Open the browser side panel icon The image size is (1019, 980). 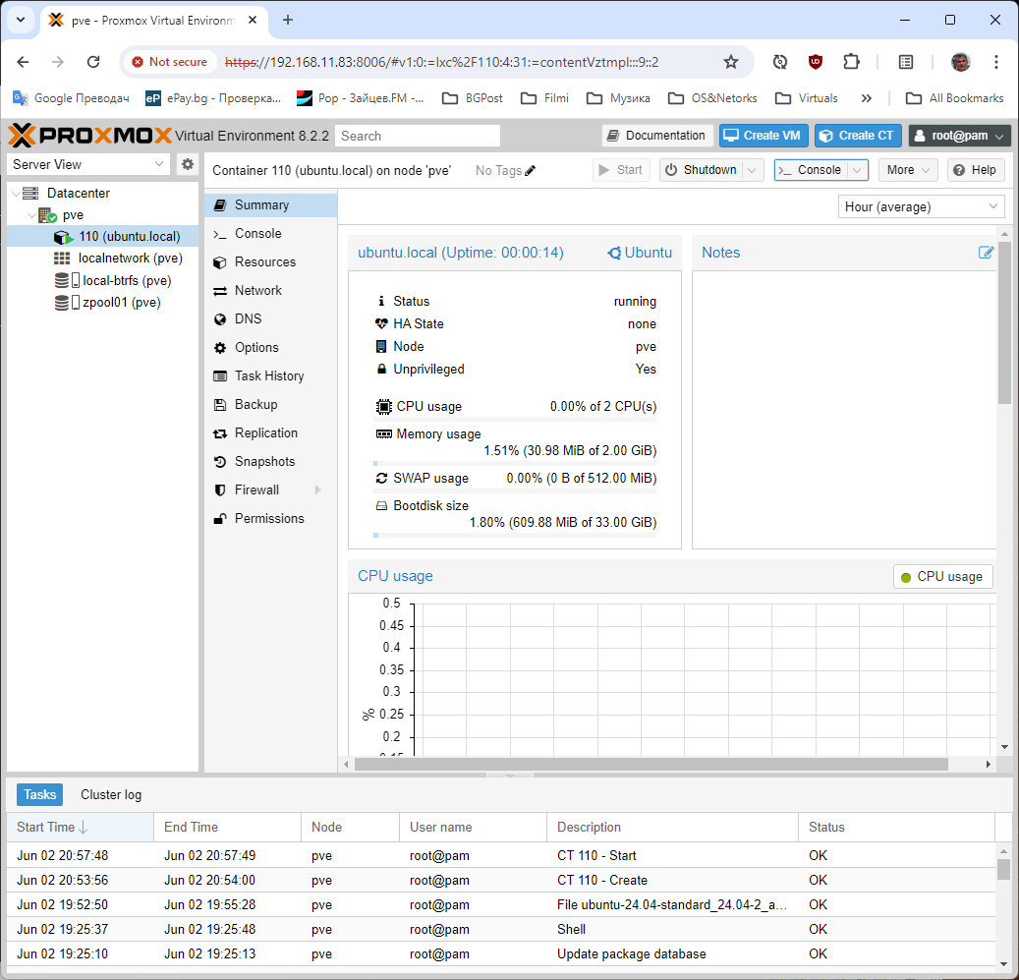tap(906, 62)
